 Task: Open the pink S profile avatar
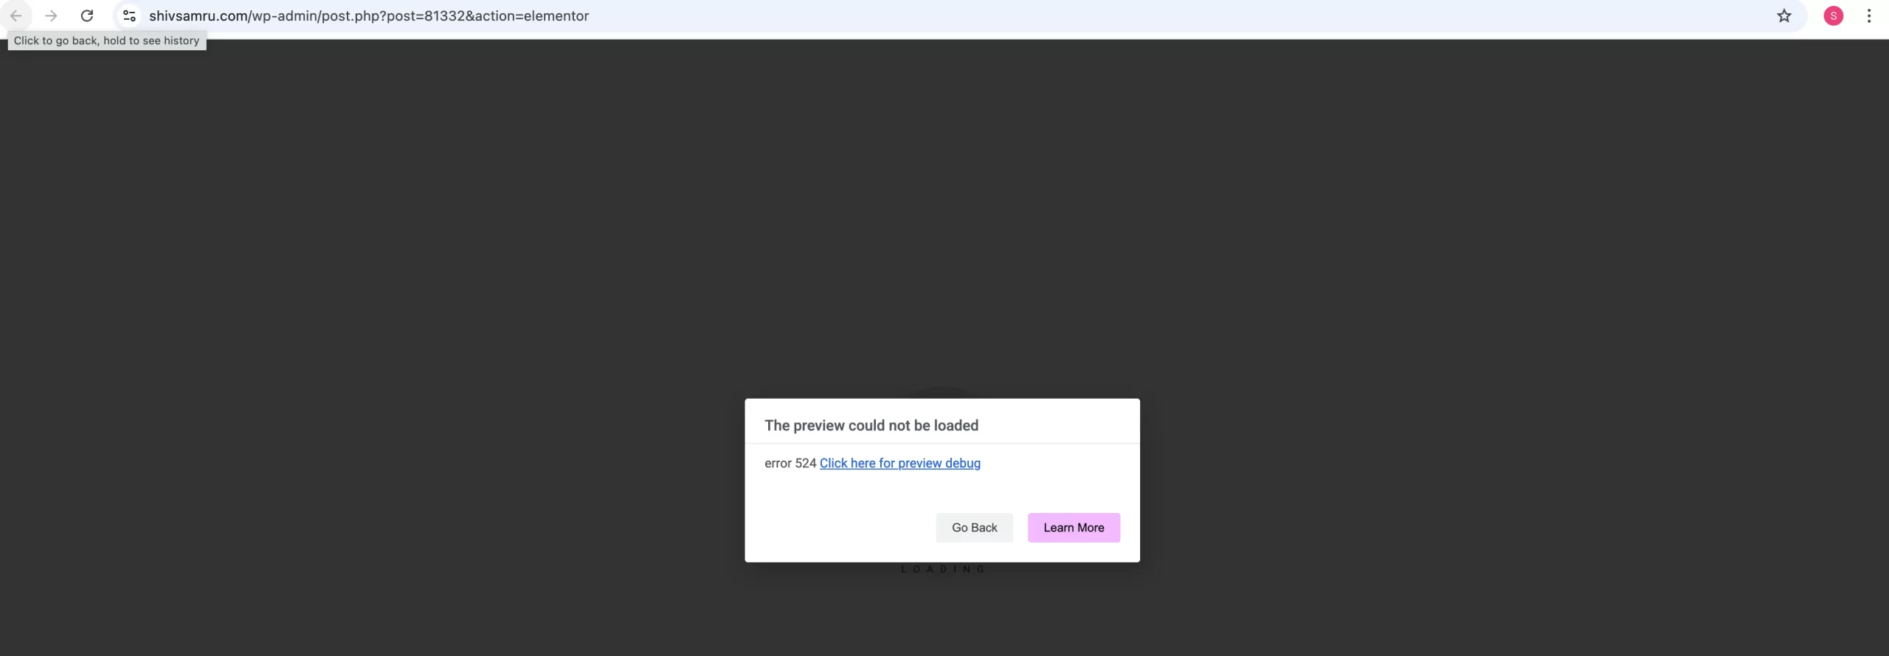[1834, 15]
